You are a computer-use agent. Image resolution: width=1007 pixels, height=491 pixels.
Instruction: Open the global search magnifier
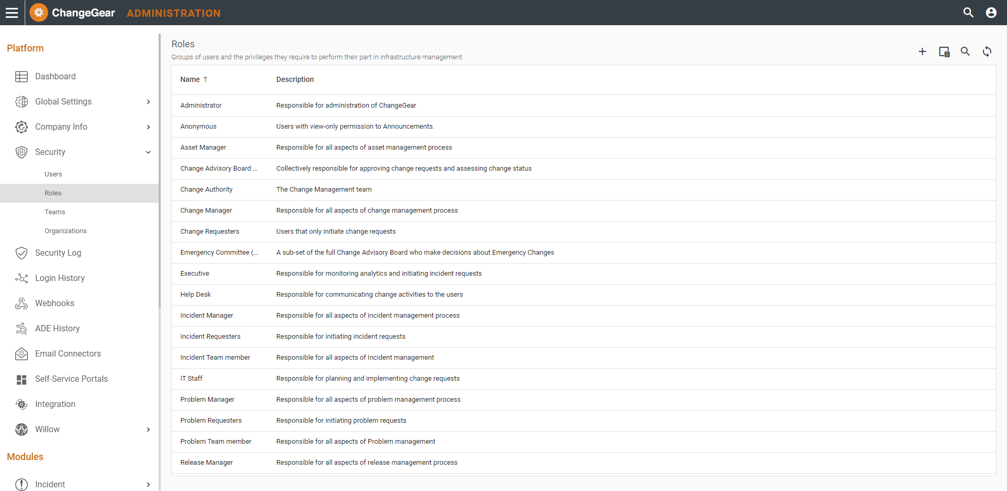tap(968, 12)
